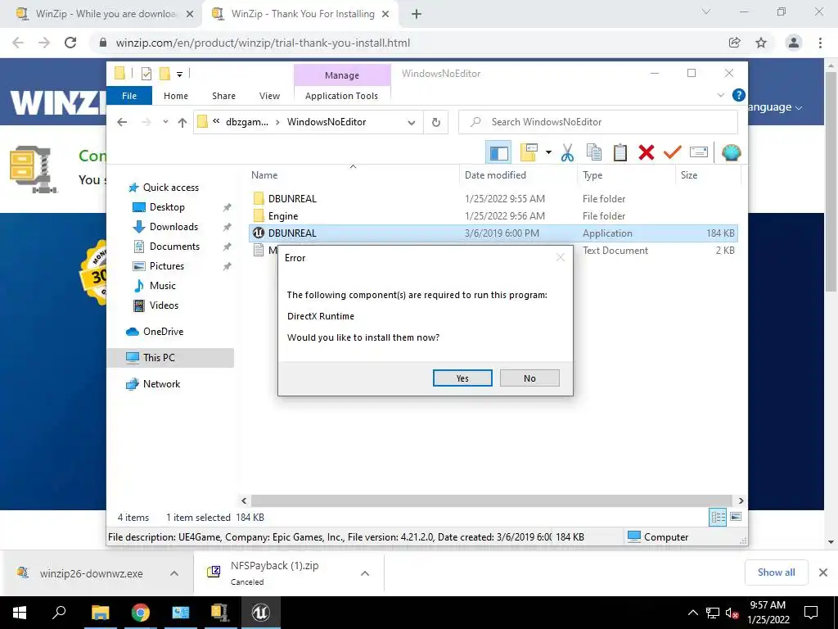
Task: Go up one folder level in Explorer
Action: [182, 123]
